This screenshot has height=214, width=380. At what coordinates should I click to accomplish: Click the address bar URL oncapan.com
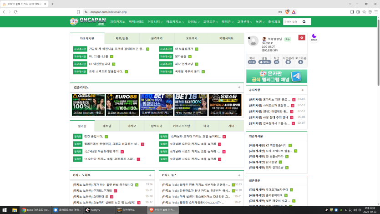(x=108, y=12)
